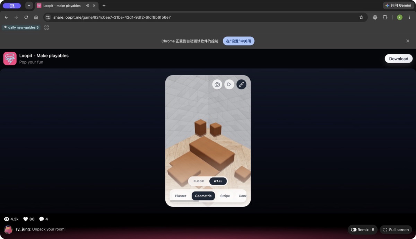Open the Chrome extensions puzzle icon
The width and height of the screenshot is (416, 239).
[x=385, y=17]
